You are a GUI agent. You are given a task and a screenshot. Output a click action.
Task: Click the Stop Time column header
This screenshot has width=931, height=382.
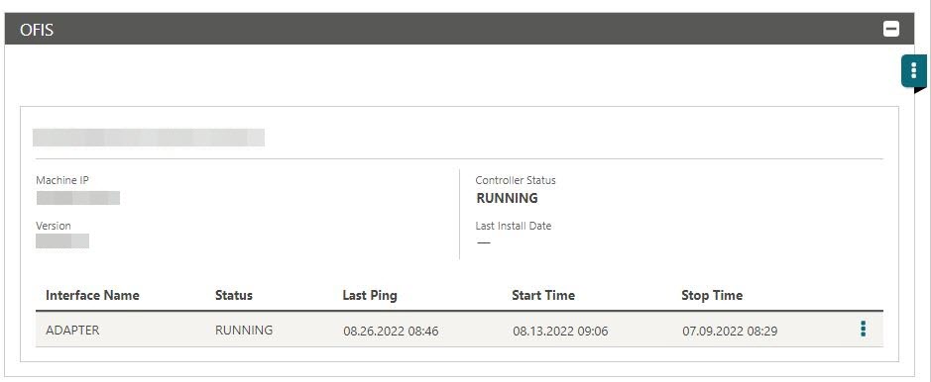coord(712,295)
